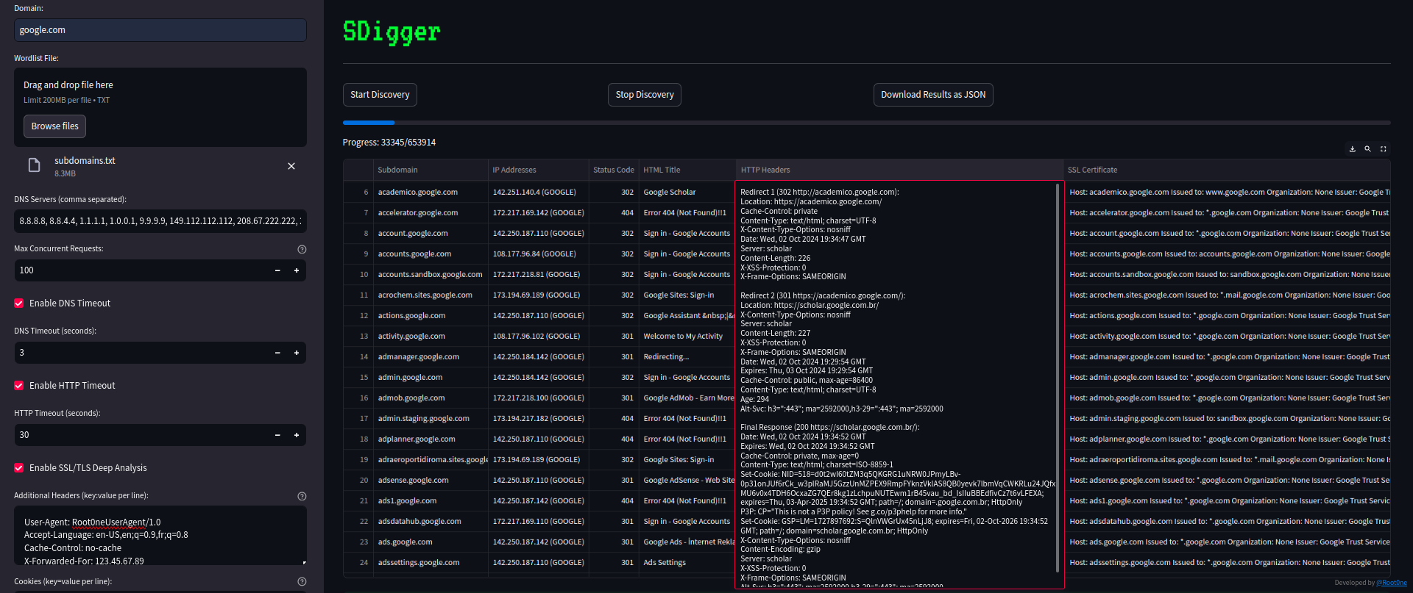Increase Max Concurrent Requests value

[x=297, y=270]
